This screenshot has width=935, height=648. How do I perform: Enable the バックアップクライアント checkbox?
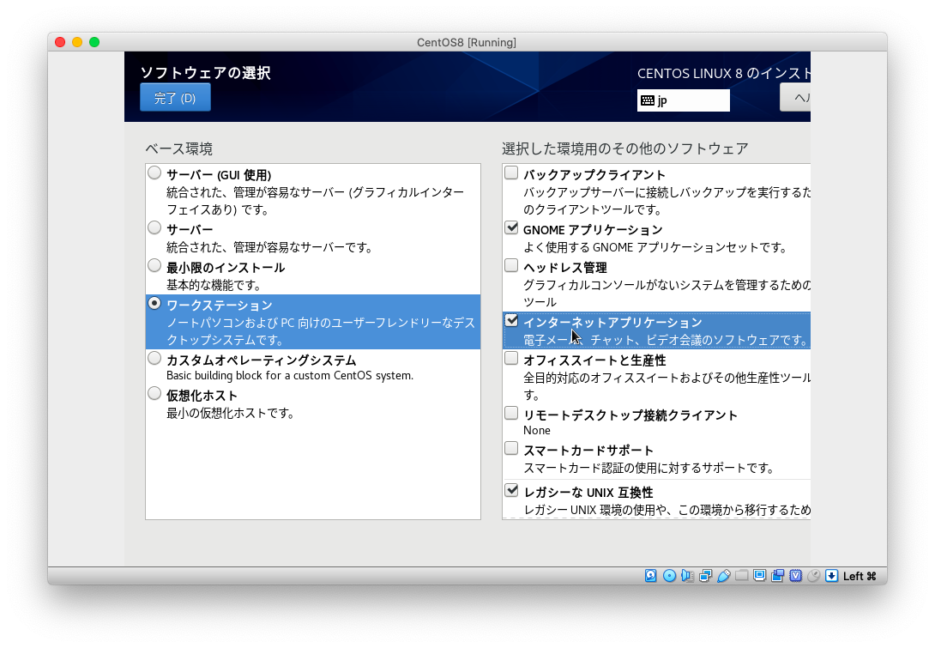(511, 173)
